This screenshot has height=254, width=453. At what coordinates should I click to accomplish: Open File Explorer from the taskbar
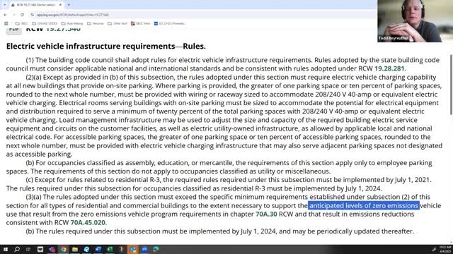pyautogui.click(x=75, y=249)
